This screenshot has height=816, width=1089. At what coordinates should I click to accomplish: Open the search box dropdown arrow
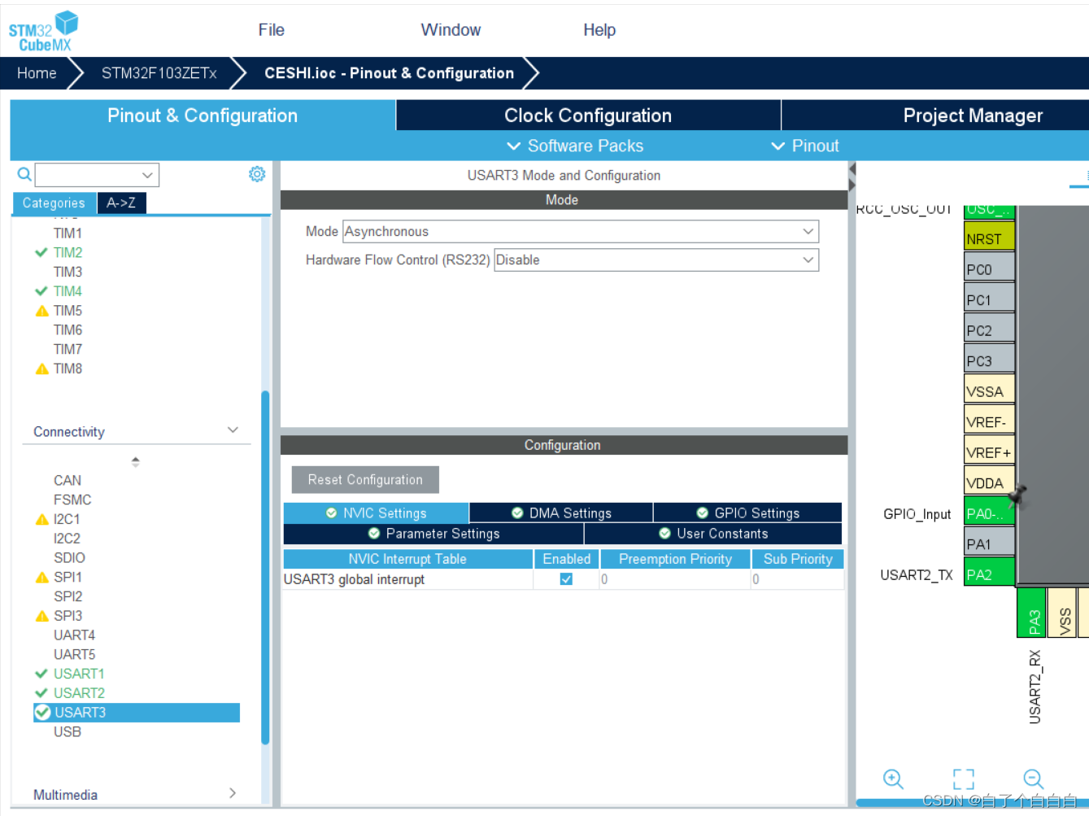[x=147, y=175]
